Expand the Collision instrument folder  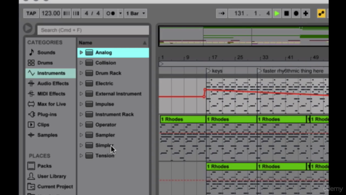[81, 63]
